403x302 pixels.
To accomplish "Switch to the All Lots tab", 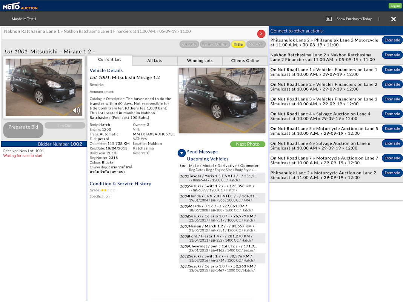I will [x=155, y=60].
